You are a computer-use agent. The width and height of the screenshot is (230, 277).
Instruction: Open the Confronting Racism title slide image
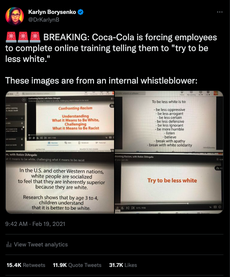point(60,121)
